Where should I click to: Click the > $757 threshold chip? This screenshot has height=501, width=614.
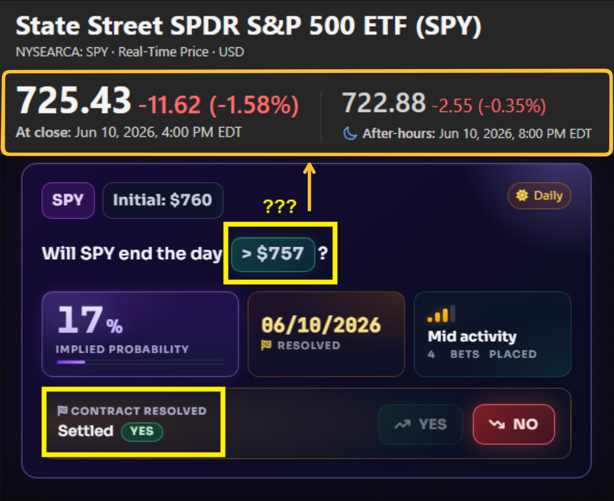[x=273, y=254]
